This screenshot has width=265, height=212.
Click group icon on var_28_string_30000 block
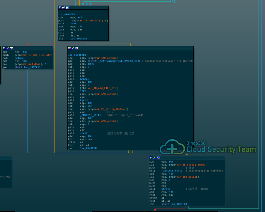[x=158, y=158]
